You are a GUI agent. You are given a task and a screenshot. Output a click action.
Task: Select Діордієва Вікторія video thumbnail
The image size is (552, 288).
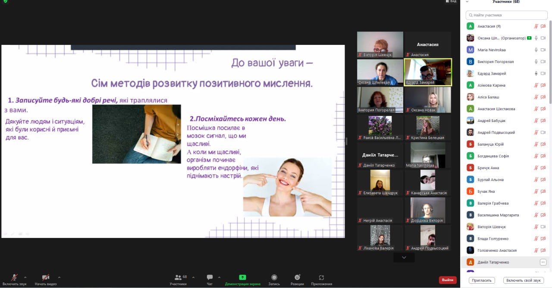pyautogui.click(x=427, y=210)
